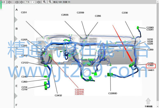
Task: Click the gray up arrow labeled 车辆前端
Action: point(148,101)
